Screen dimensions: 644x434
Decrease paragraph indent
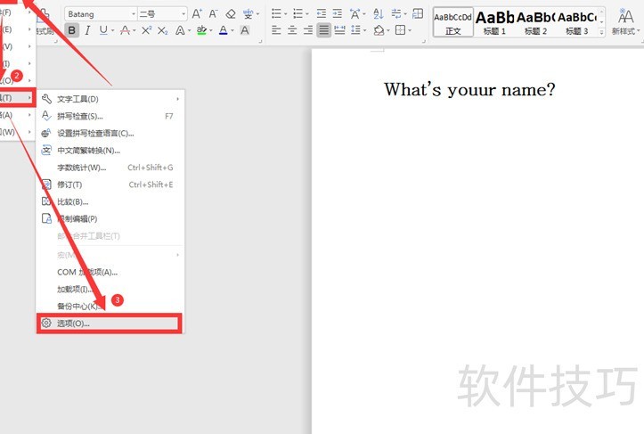pyautogui.click(x=322, y=14)
